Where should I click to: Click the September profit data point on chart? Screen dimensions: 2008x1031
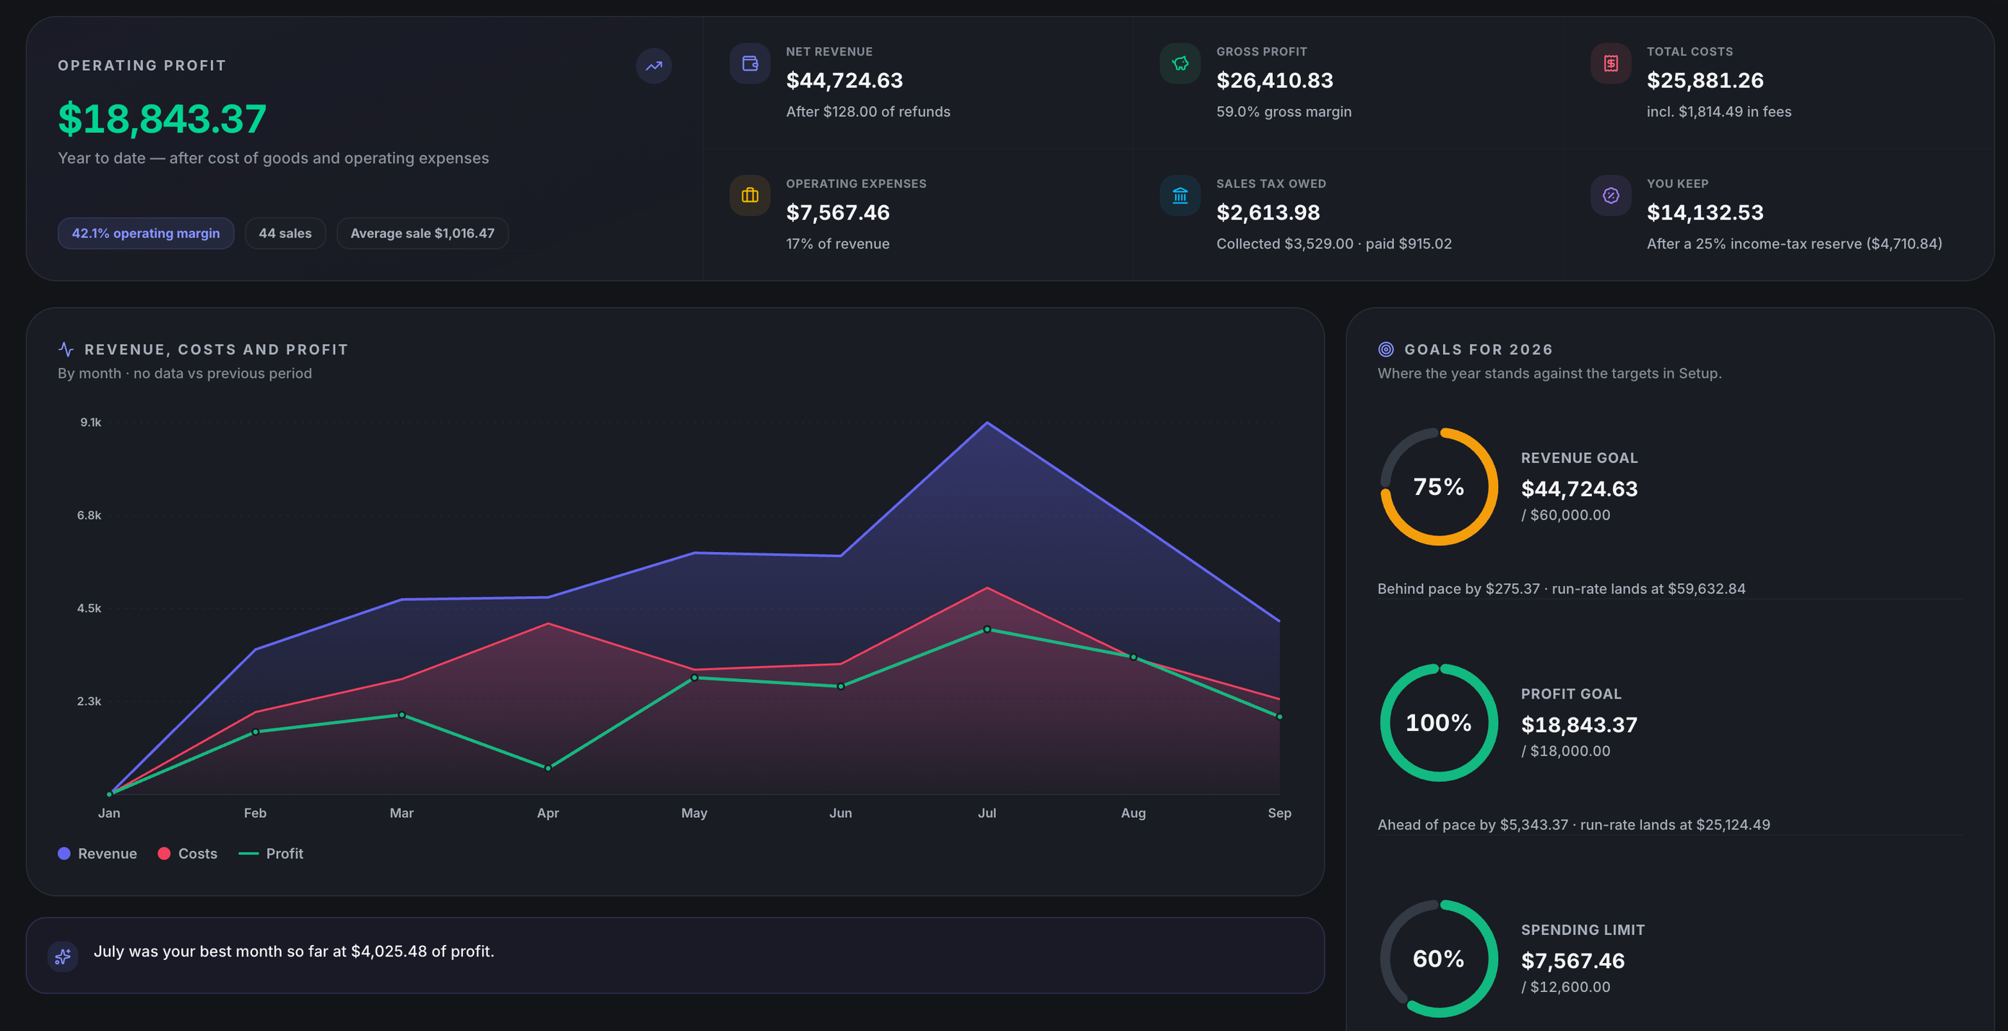coord(1279,717)
